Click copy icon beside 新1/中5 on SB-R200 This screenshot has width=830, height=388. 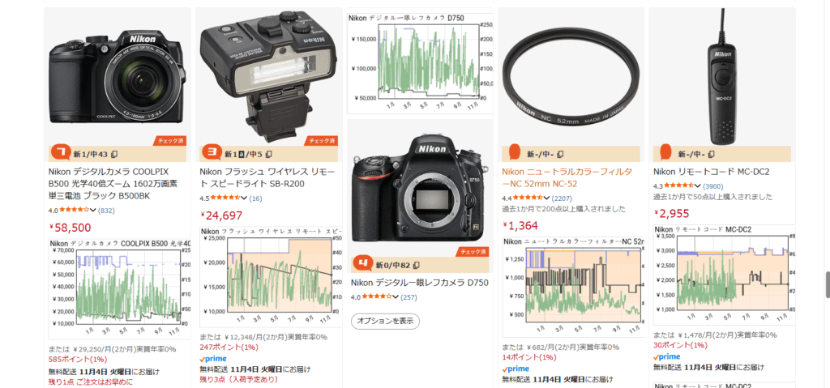(269, 155)
